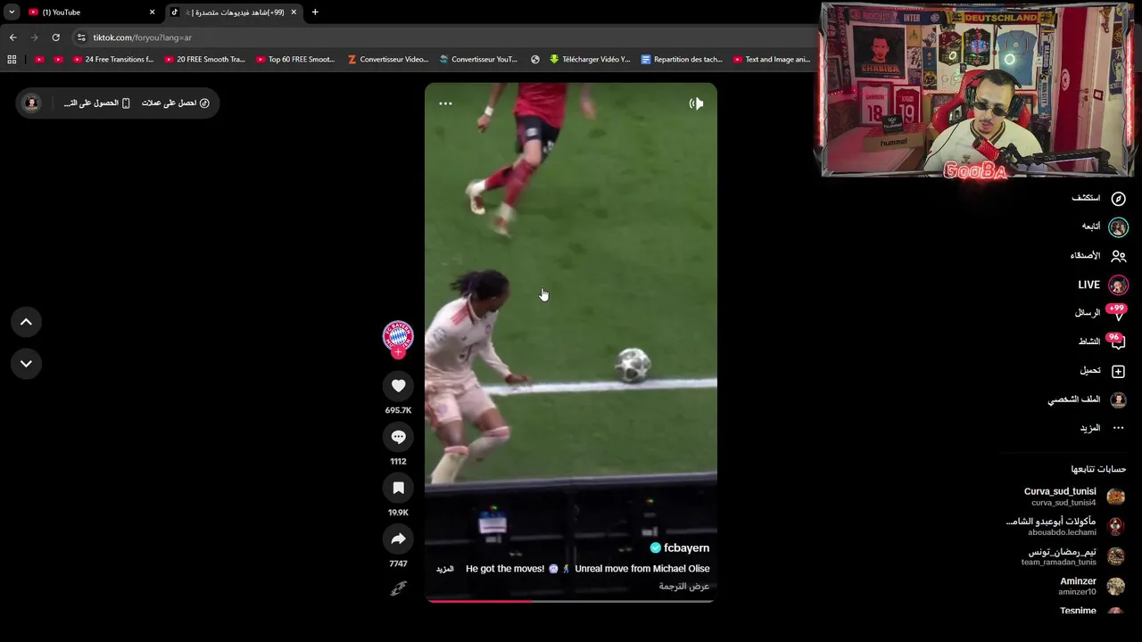Open Messages (الرسائل) in sidebar
The height and width of the screenshot is (642, 1142).
tap(1100, 313)
